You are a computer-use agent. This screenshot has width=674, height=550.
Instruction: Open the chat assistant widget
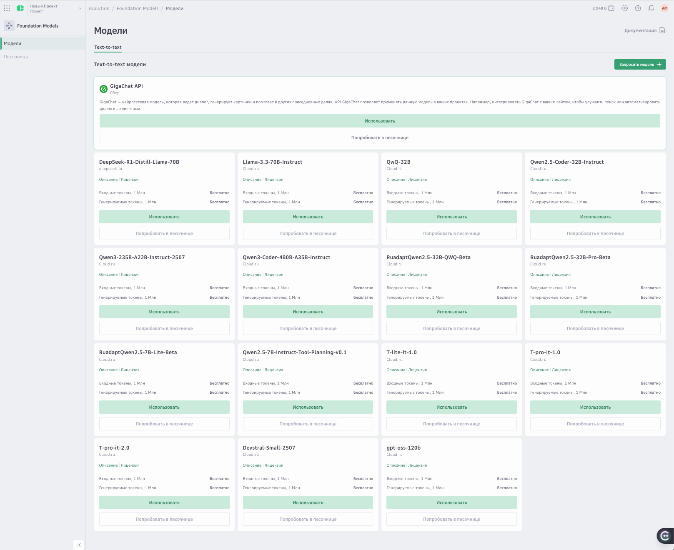[665, 536]
